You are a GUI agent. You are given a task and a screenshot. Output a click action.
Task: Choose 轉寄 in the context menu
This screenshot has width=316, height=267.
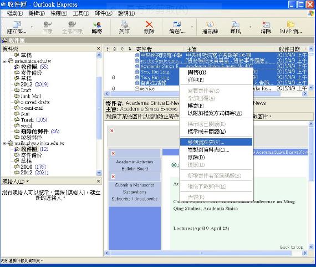point(216,105)
